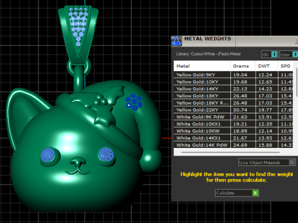298x223 pixels.
Task: Click the 15.88 DWT value
Action: 265,145
